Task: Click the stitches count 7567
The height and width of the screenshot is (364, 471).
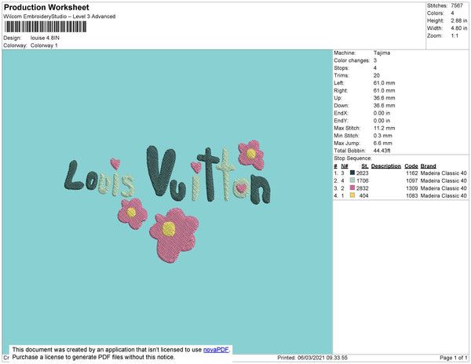Action: tap(457, 5)
